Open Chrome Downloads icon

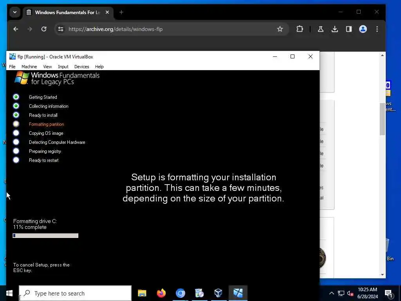pyautogui.click(x=334, y=29)
